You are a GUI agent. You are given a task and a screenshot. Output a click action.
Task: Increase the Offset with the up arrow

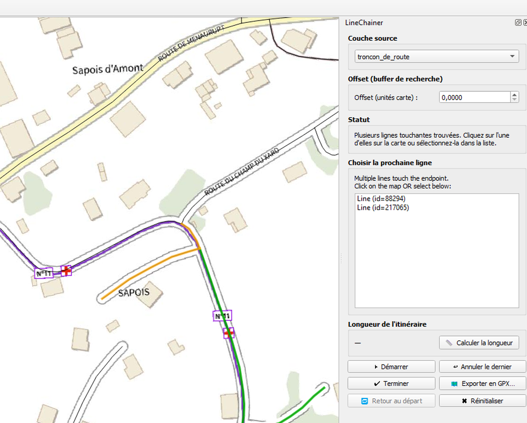pyautogui.click(x=515, y=95)
